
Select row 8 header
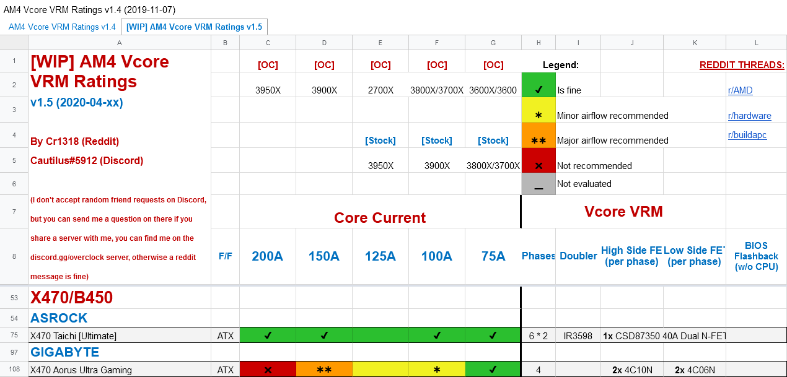14,256
